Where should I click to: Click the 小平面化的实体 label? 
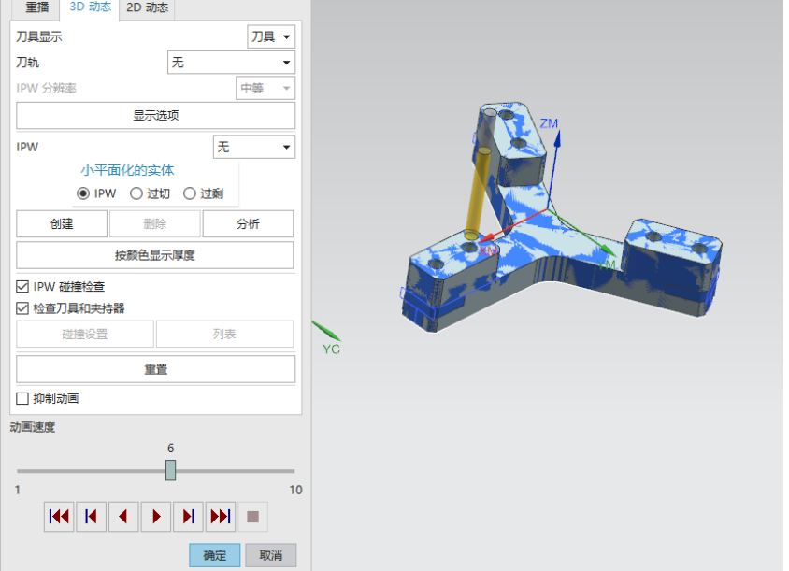point(127,170)
